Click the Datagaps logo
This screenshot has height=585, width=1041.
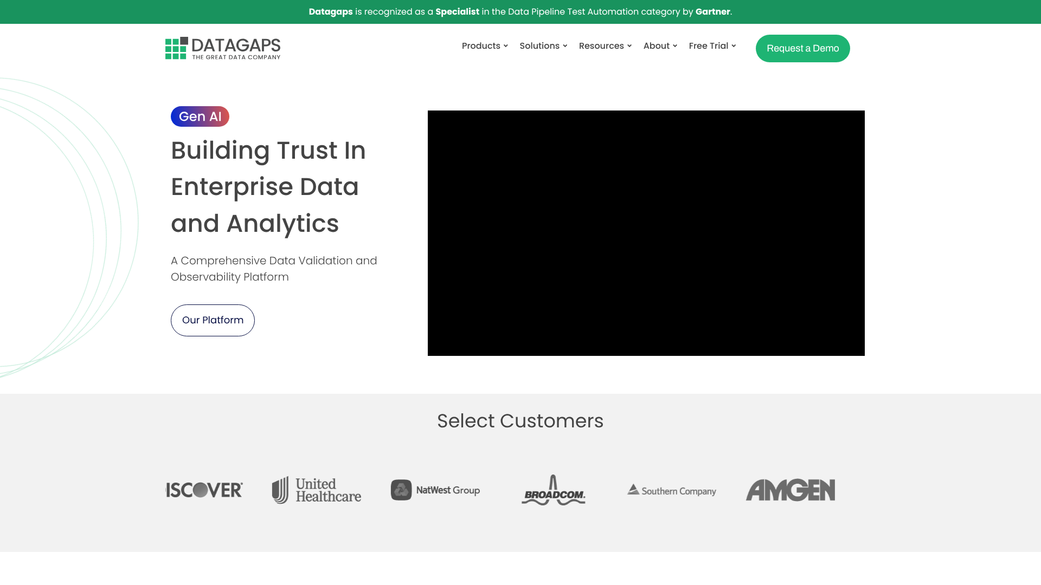tap(222, 48)
